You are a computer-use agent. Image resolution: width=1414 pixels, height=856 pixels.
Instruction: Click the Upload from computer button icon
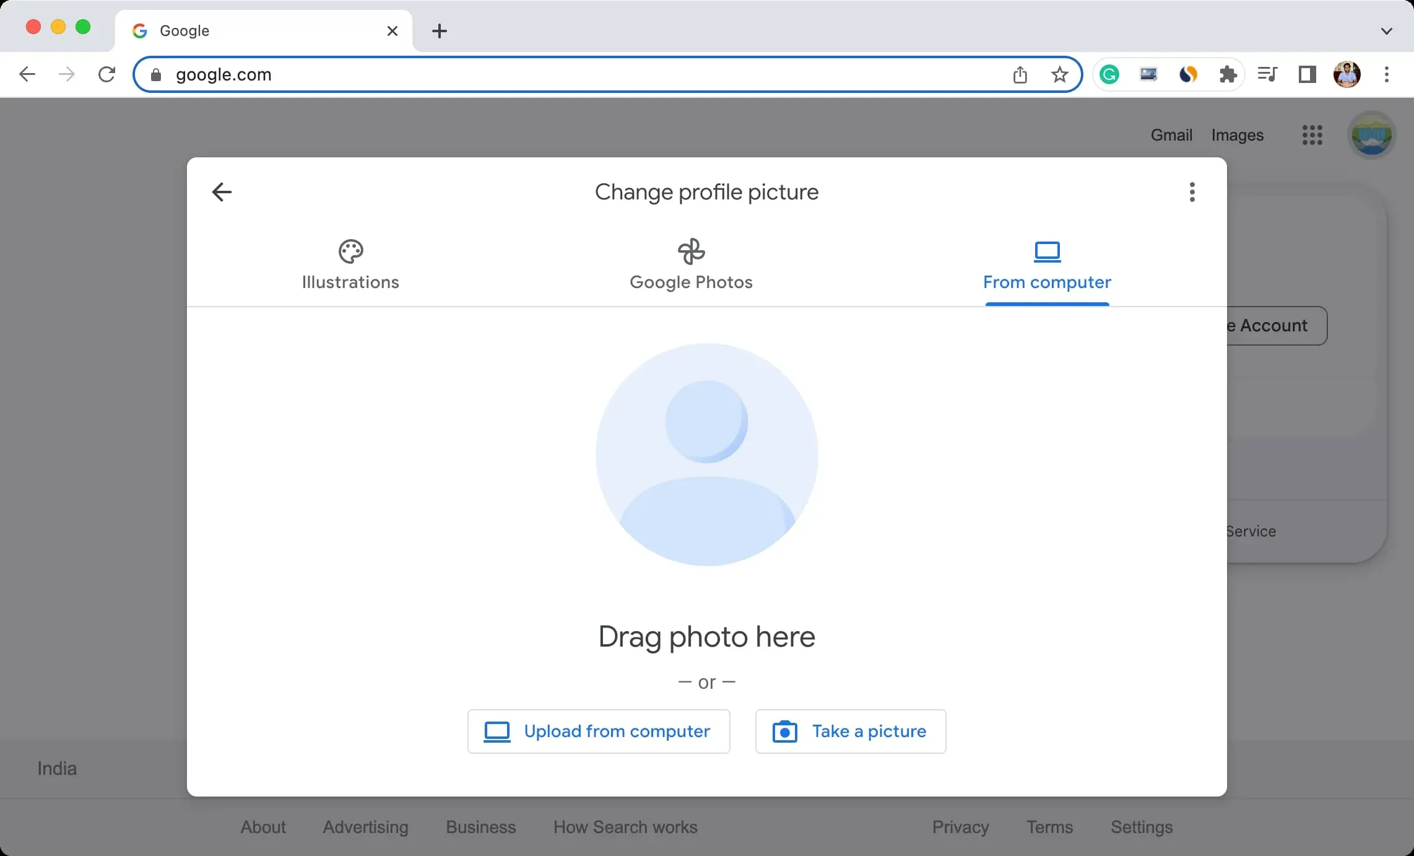pos(498,732)
